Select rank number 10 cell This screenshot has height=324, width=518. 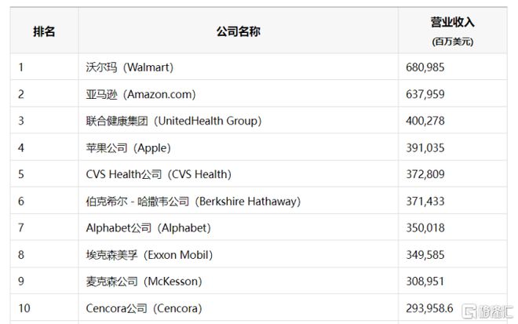click(24, 308)
